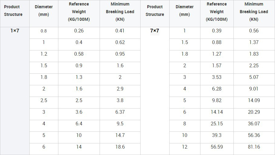Screen dimensions: 275x155
Task: Click breaking load value 1.37
Action: 254,42
